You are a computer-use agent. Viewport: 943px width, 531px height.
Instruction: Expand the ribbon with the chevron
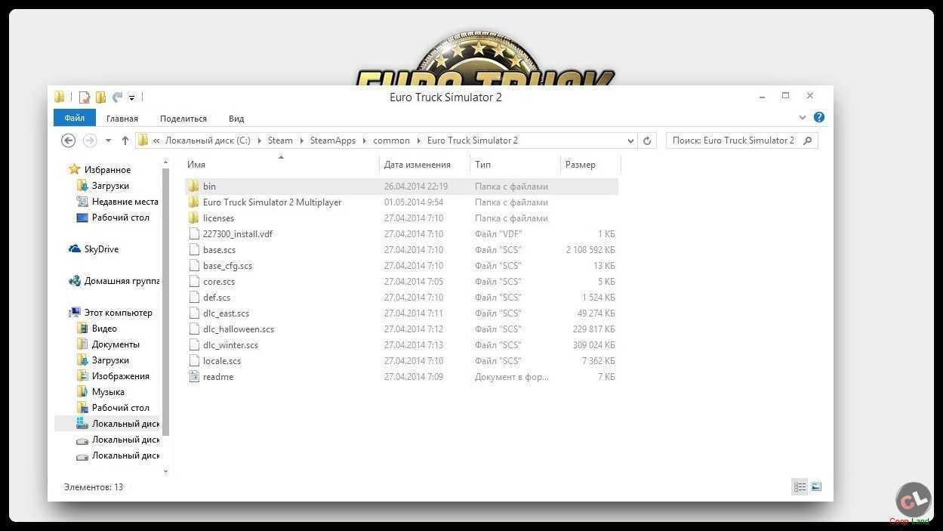(x=803, y=118)
